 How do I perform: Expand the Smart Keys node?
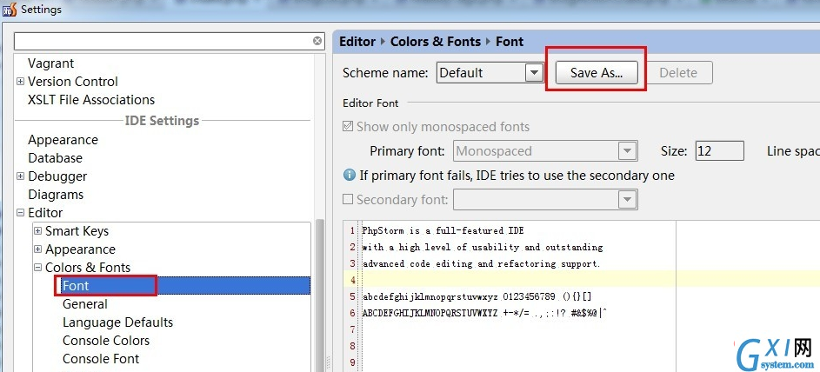(x=37, y=231)
